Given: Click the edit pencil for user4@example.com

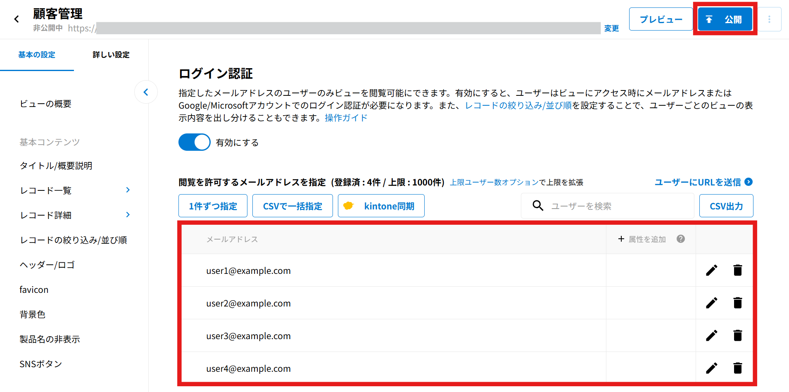Looking at the screenshot, I should pos(711,368).
